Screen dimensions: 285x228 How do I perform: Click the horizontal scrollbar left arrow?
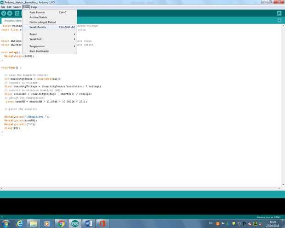[x=2, y=188]
